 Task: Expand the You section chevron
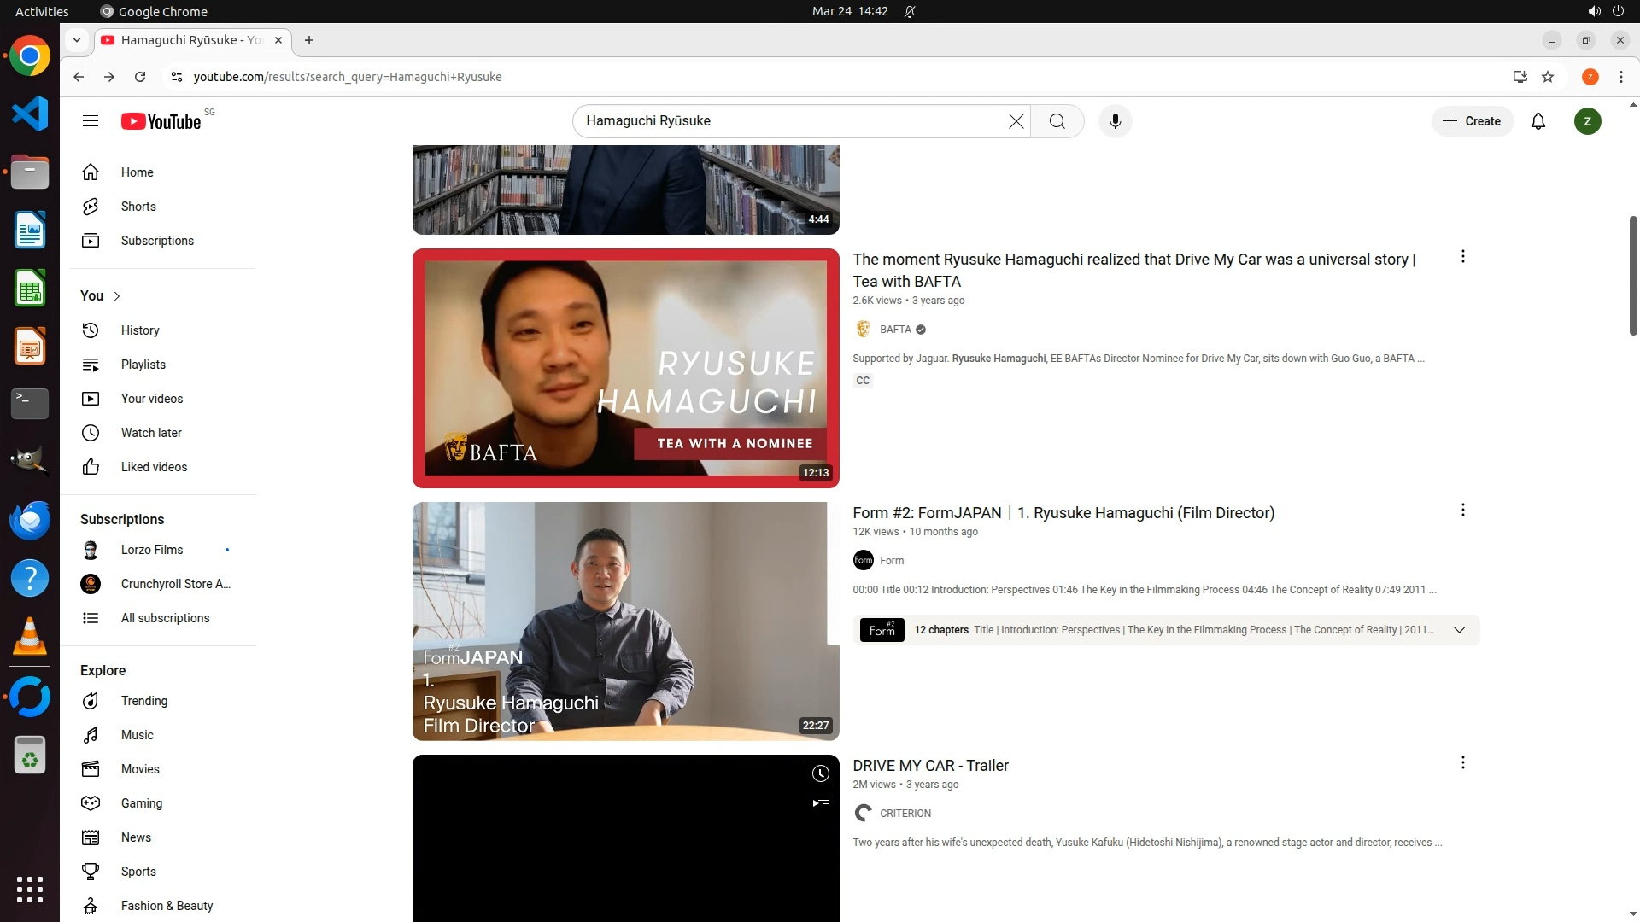pos(117,296)
